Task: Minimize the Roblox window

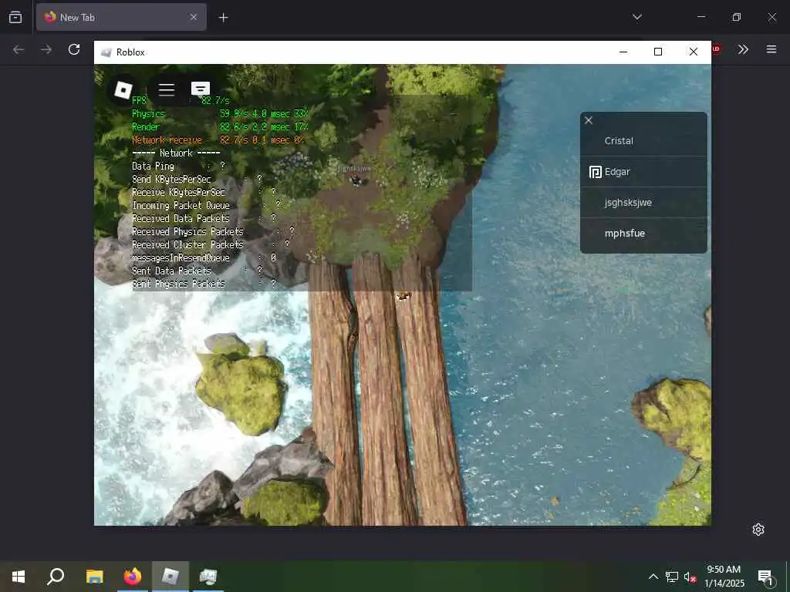Action: pos(623,52)
